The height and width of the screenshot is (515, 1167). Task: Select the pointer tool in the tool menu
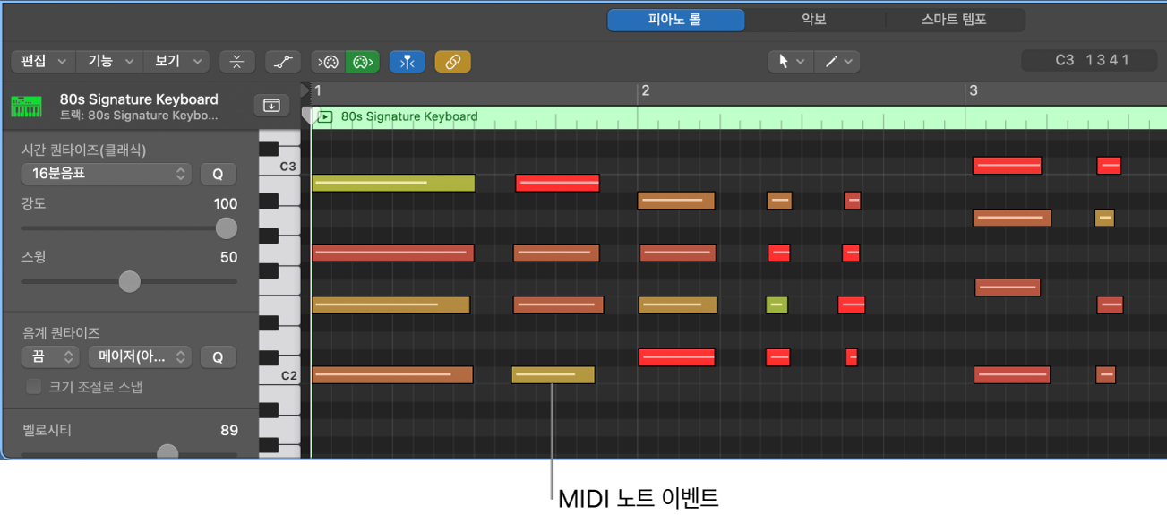tap(784, 61)
